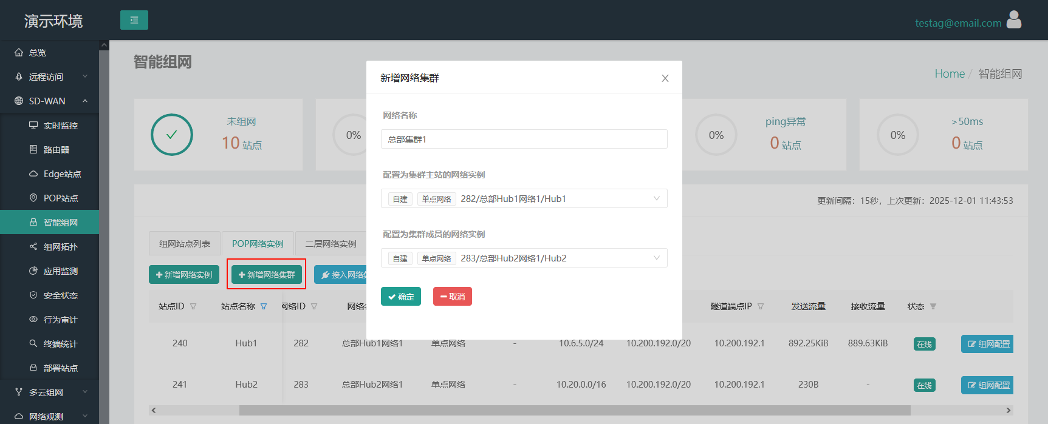Click ping异常 0 站点 count

[786, 143]
